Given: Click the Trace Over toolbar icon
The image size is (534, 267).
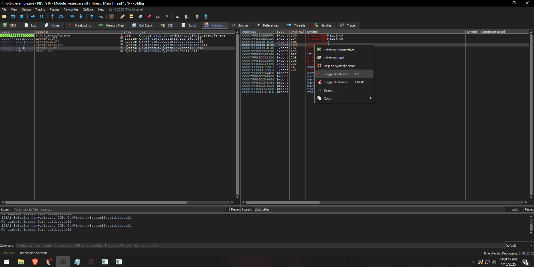Looking at the screenshot, I should [x=81, y=17].
